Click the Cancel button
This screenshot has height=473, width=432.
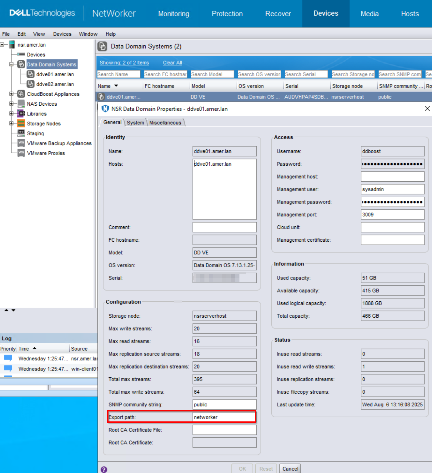290,469
